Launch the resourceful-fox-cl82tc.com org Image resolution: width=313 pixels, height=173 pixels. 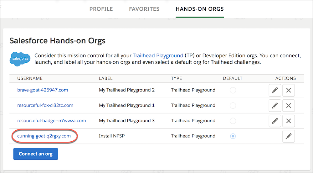pyautogui.click(x=45, y=105)
